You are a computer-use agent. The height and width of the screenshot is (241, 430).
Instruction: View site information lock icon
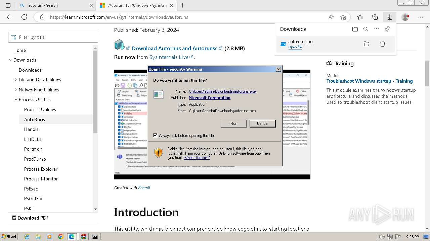point(42,17)
